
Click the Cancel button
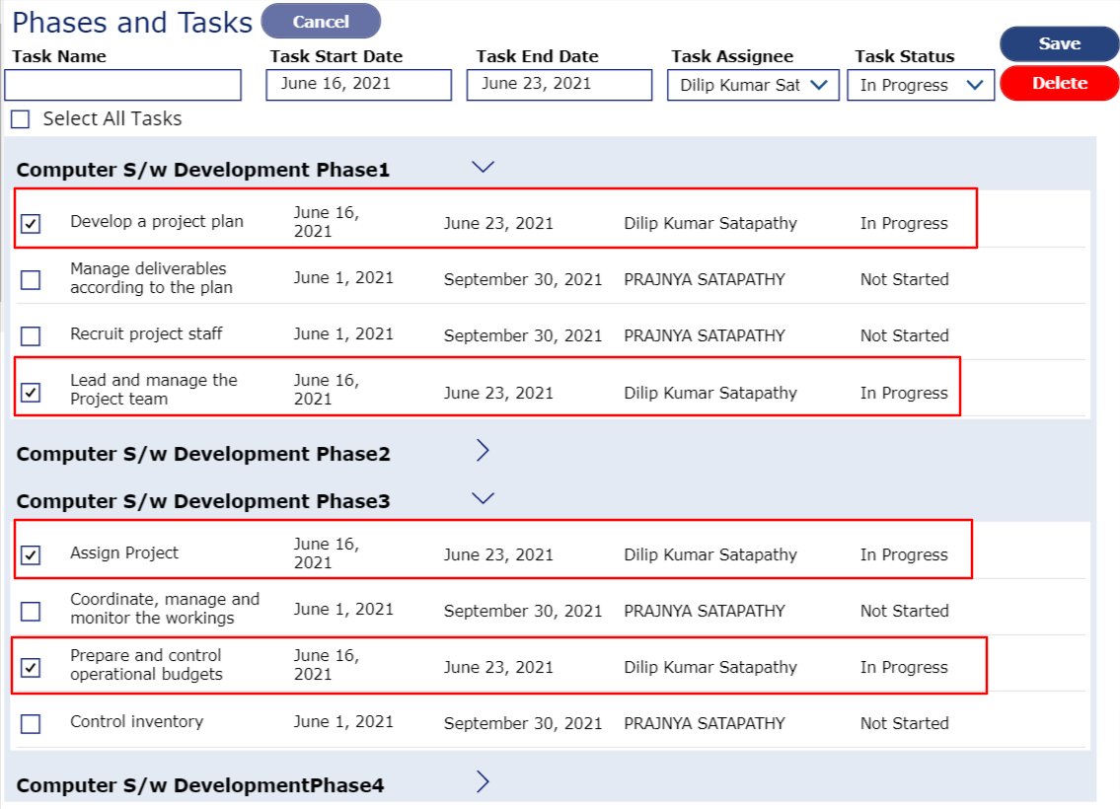point(322,22)
